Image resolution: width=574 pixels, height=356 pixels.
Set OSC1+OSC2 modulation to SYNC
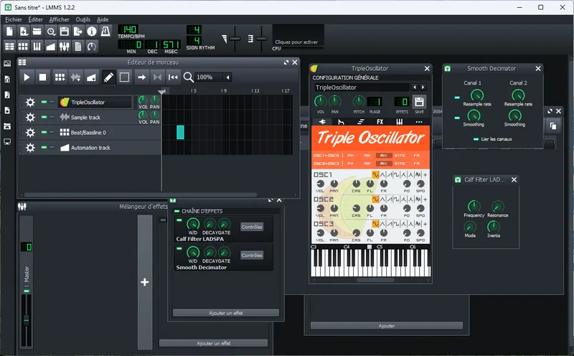point(400,155)
